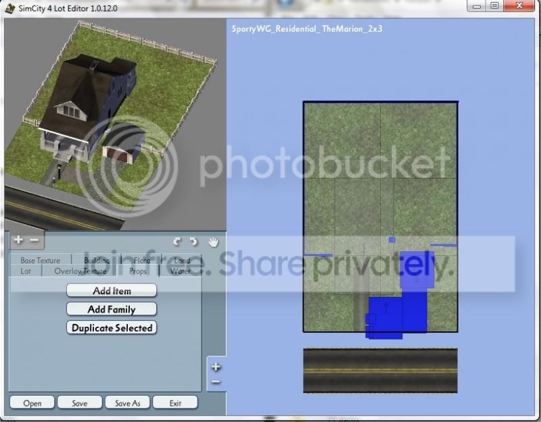
Task: Rotate the preview counter-clockwise
Action: point(177,242)
